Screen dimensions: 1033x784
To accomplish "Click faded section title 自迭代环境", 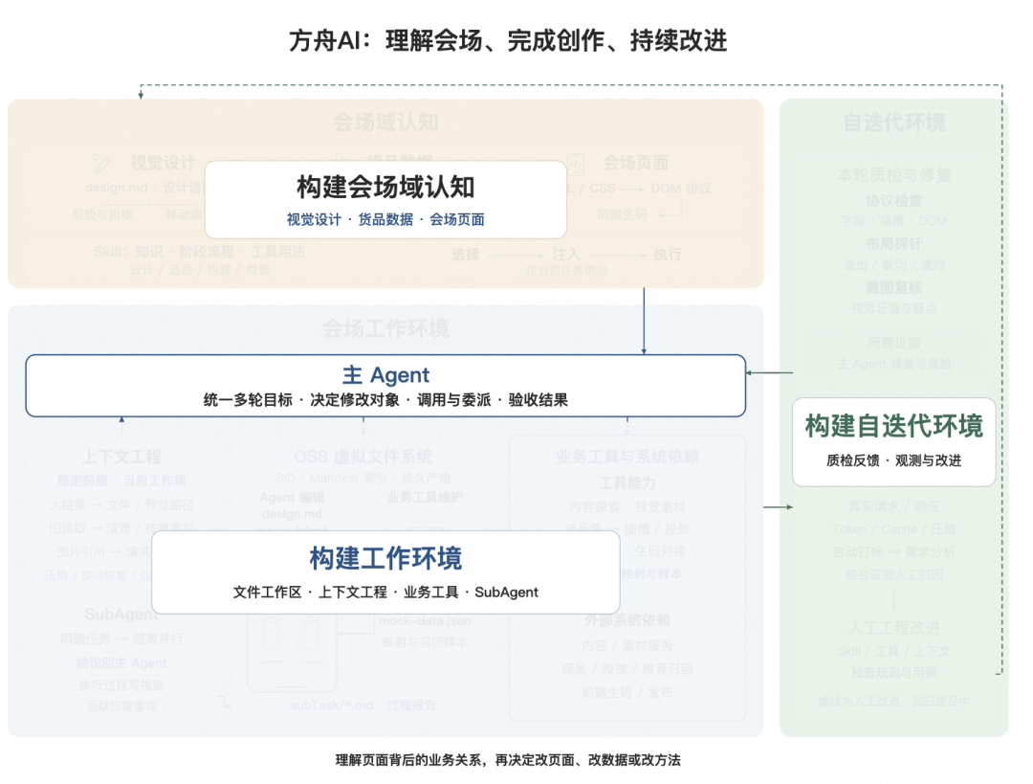I will 894,122.
